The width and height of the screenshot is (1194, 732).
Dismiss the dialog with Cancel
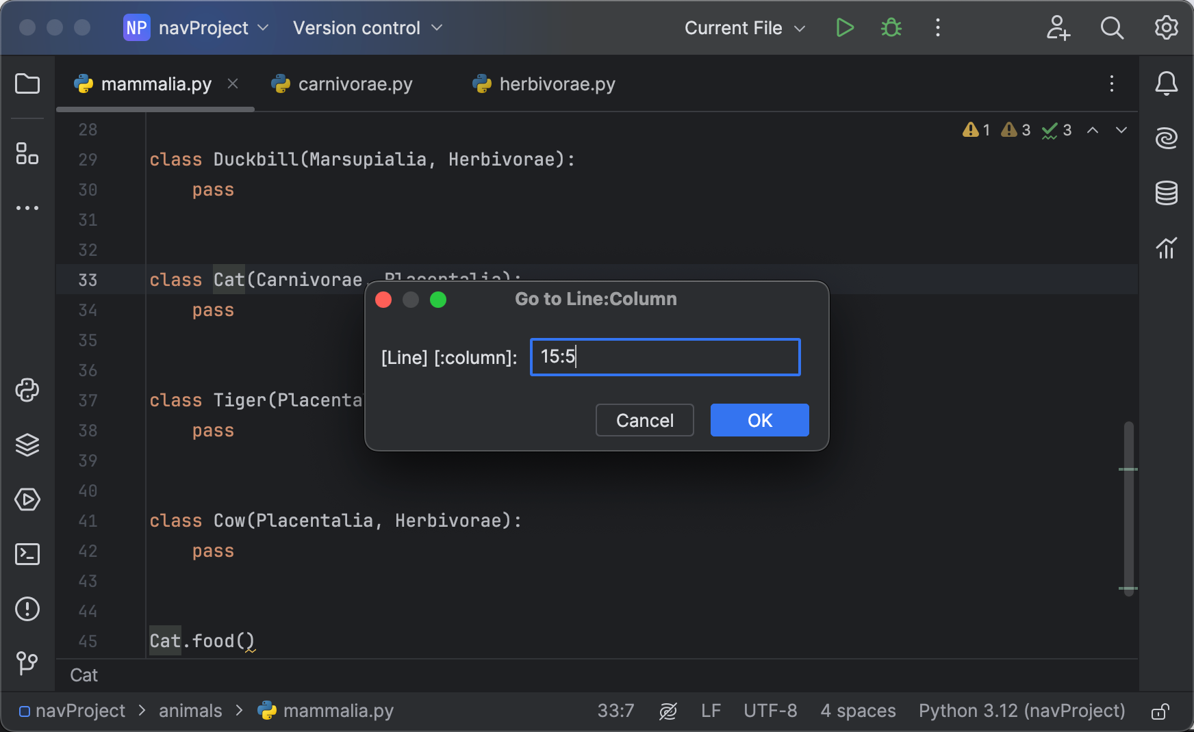644,420
